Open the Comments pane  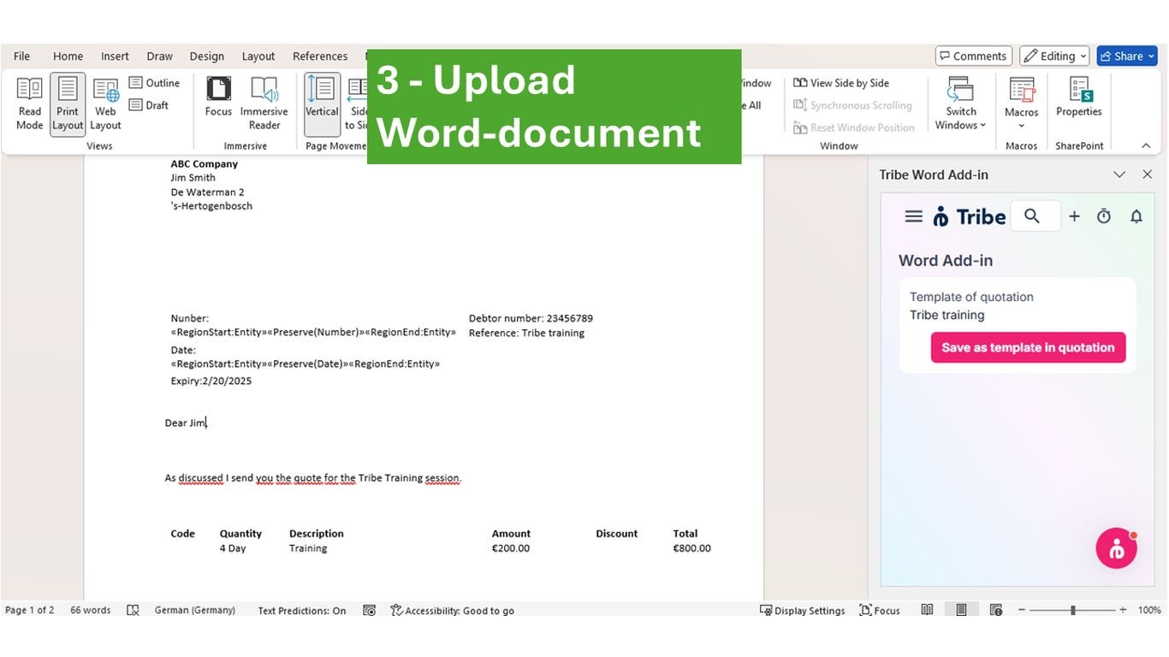pyautogui.click(x=974, y=56)
